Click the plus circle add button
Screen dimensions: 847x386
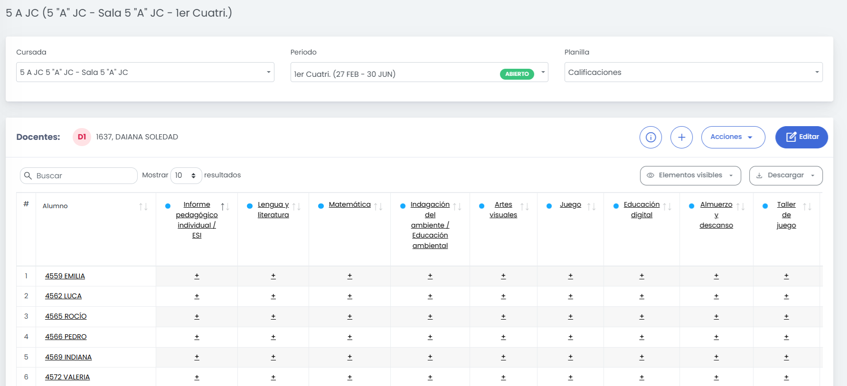681,137
